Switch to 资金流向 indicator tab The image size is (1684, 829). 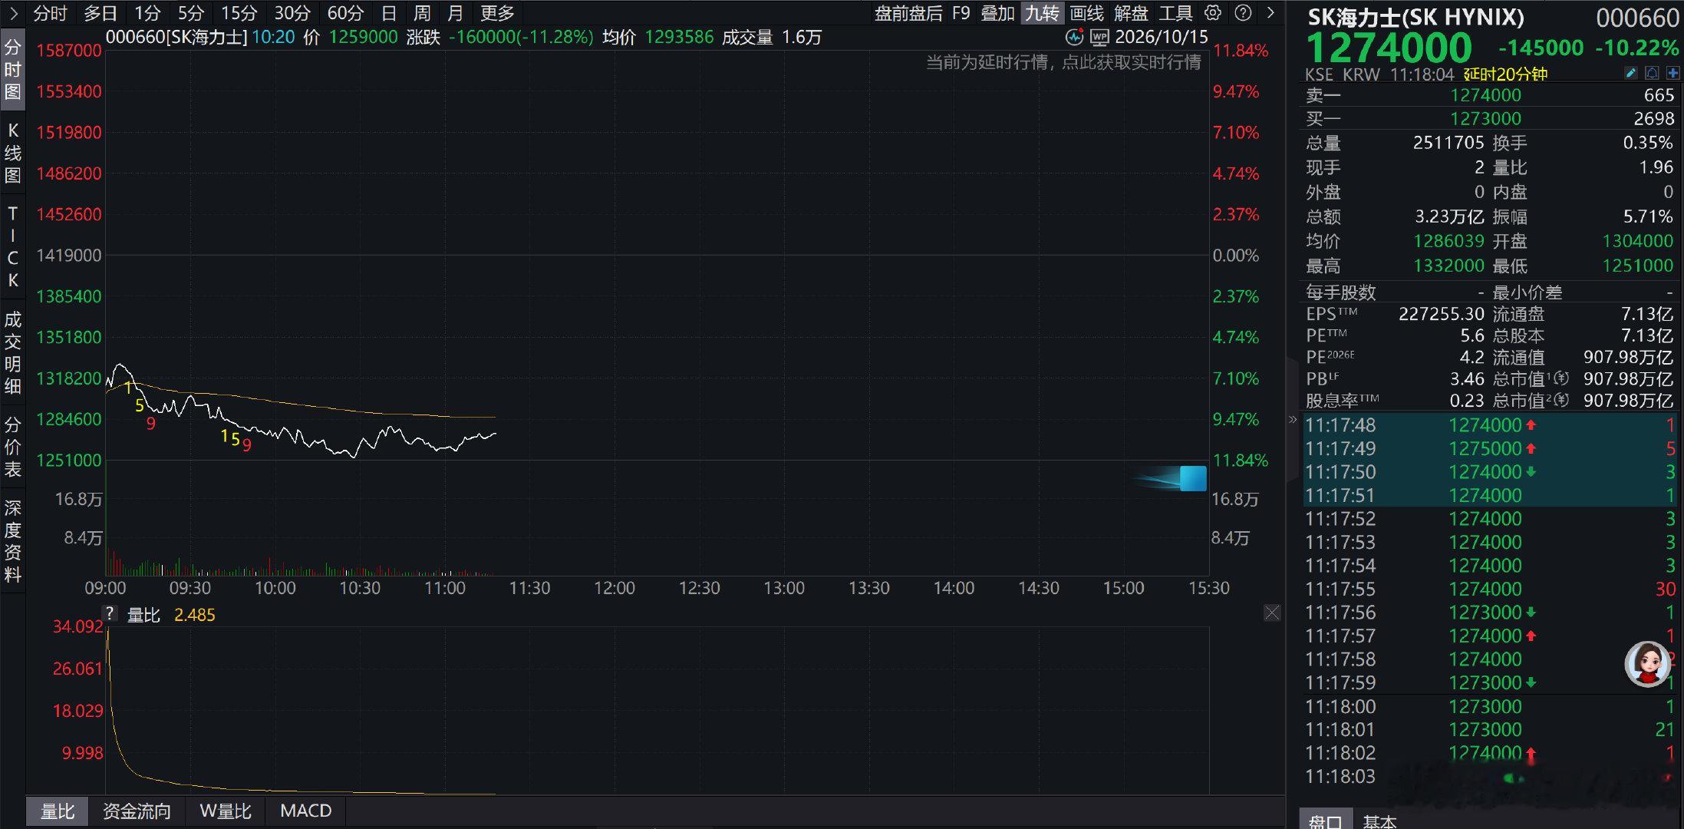(x=137, y=811)
